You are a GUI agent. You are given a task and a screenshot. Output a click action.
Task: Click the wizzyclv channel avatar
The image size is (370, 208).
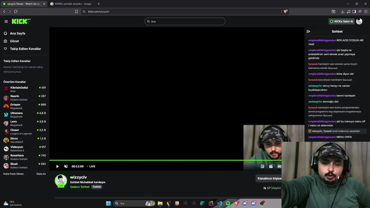61,181
